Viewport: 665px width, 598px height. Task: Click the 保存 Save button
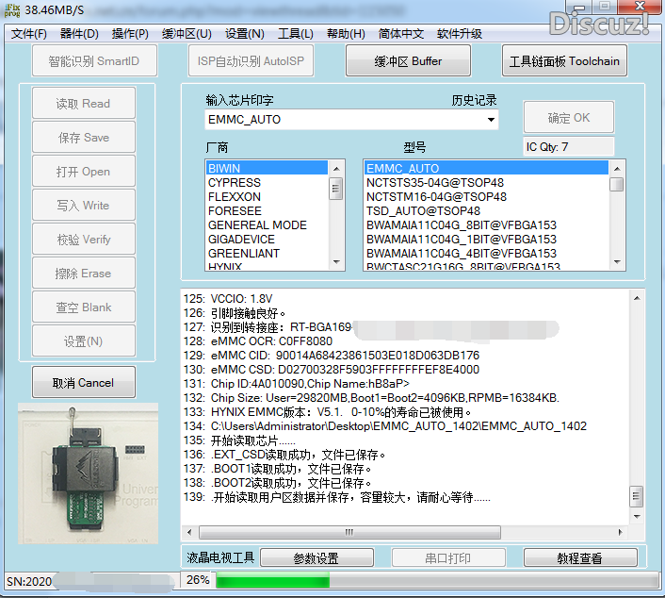(84, 137)
